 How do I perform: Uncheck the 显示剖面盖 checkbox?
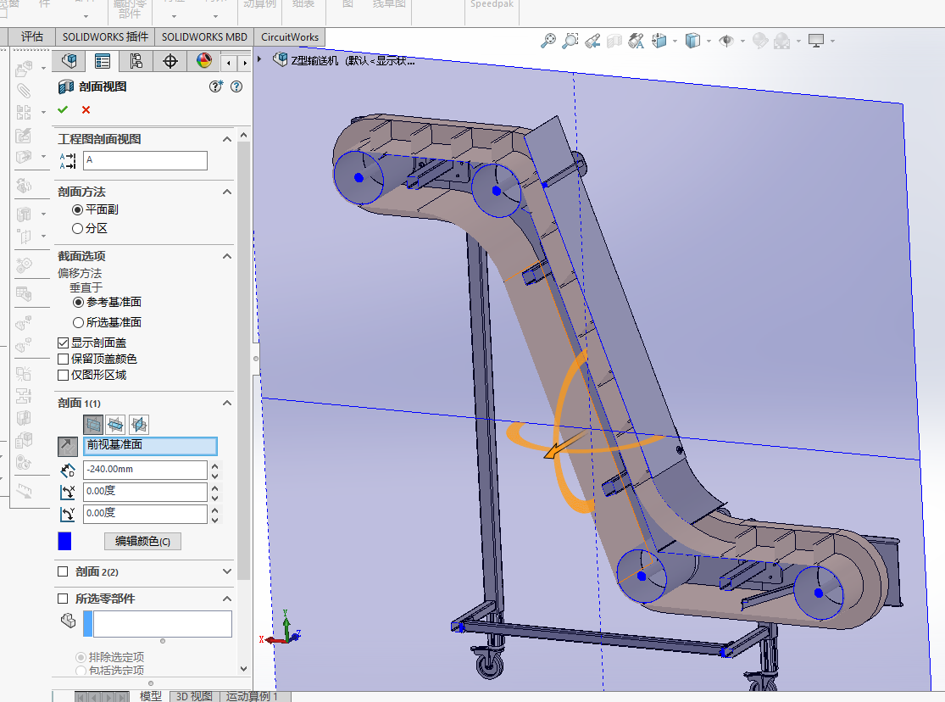(x=63, y=343)
